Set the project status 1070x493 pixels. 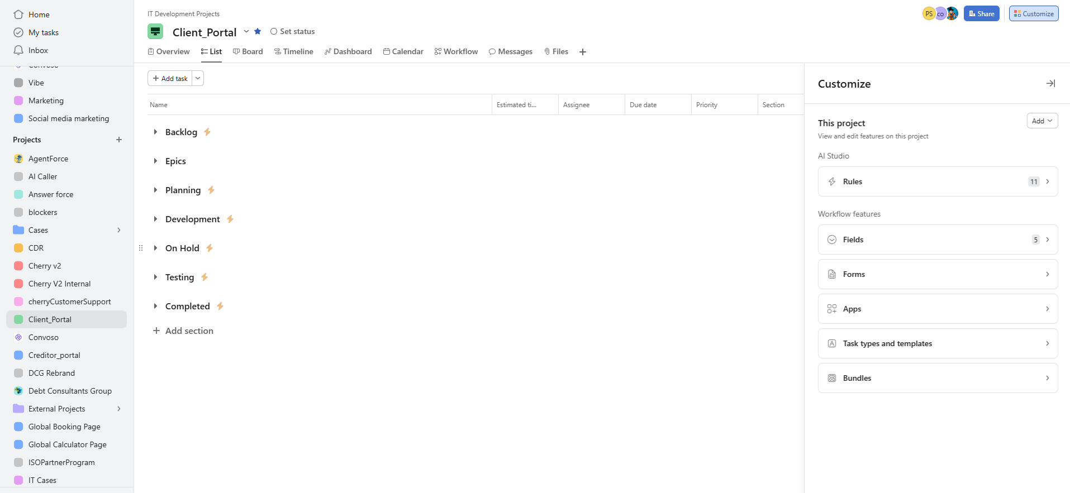click(292, 31)
